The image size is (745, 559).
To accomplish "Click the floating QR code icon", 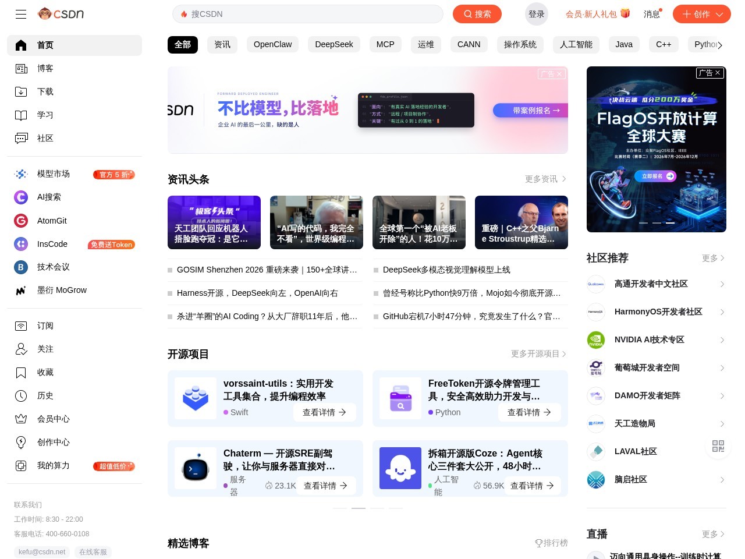I will 718,446.
